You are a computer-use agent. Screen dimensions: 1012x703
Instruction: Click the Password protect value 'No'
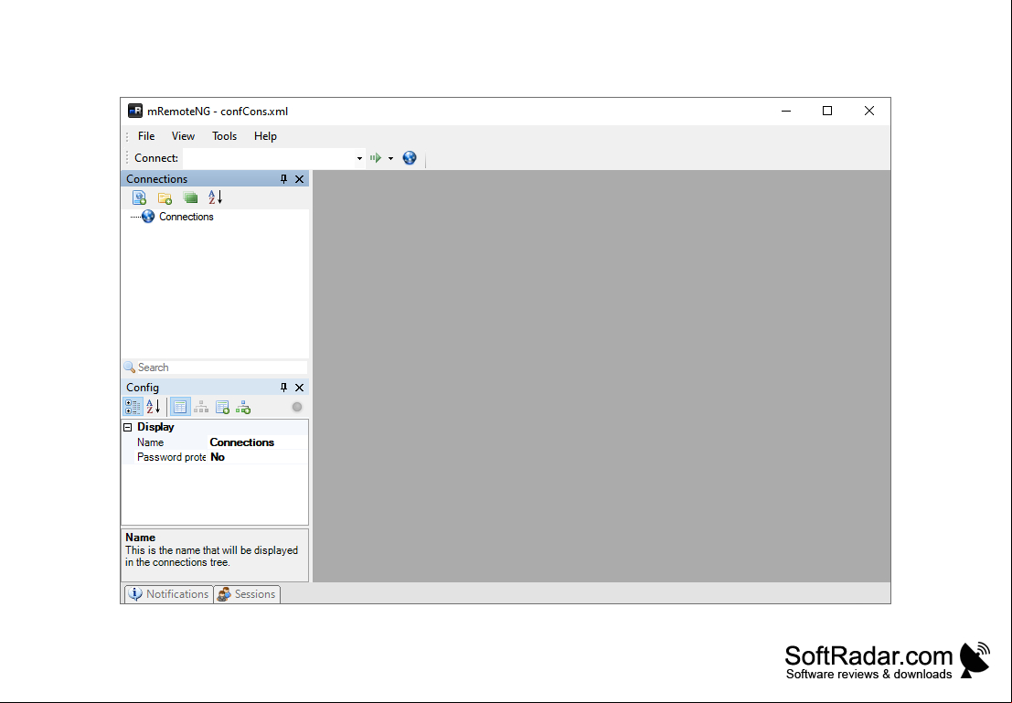218,457
